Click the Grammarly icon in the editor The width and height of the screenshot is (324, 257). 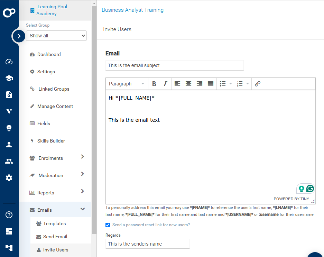pos(310,189)
